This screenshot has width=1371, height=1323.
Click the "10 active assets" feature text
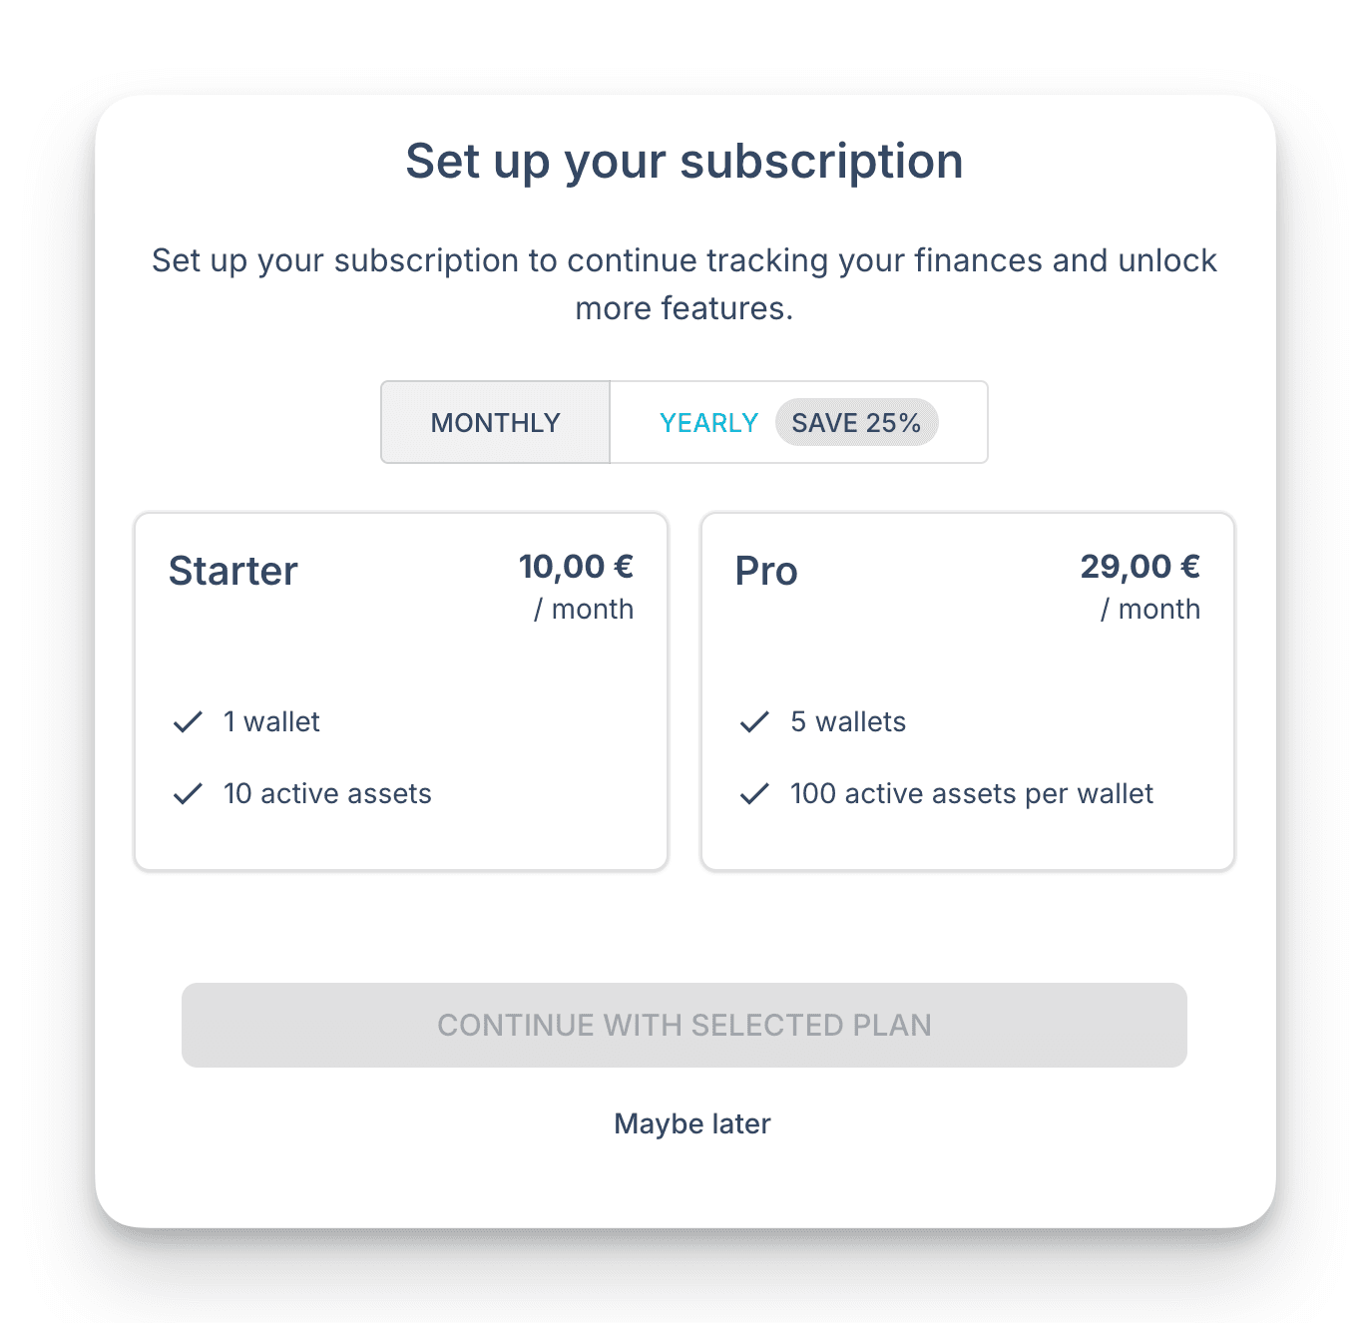pos(327,794)
